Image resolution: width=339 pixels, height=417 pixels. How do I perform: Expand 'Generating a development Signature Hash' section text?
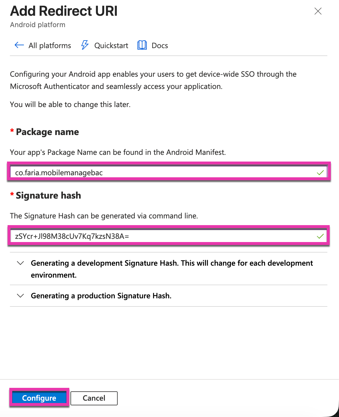[172, 269]
